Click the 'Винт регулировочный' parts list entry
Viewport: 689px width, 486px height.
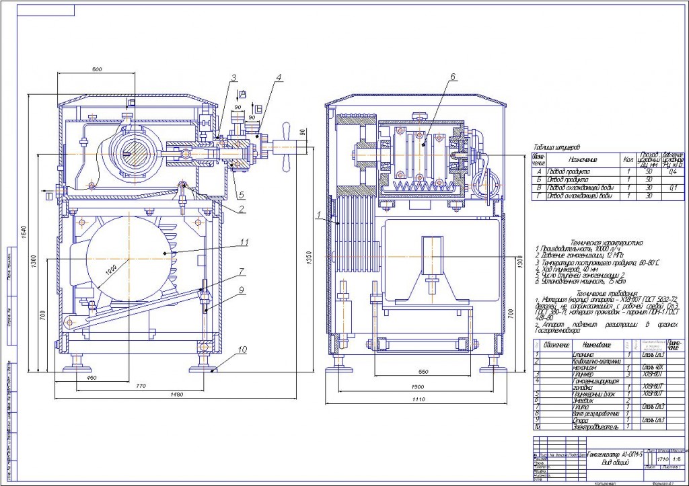pyautogui.click(x=596, y=413)
